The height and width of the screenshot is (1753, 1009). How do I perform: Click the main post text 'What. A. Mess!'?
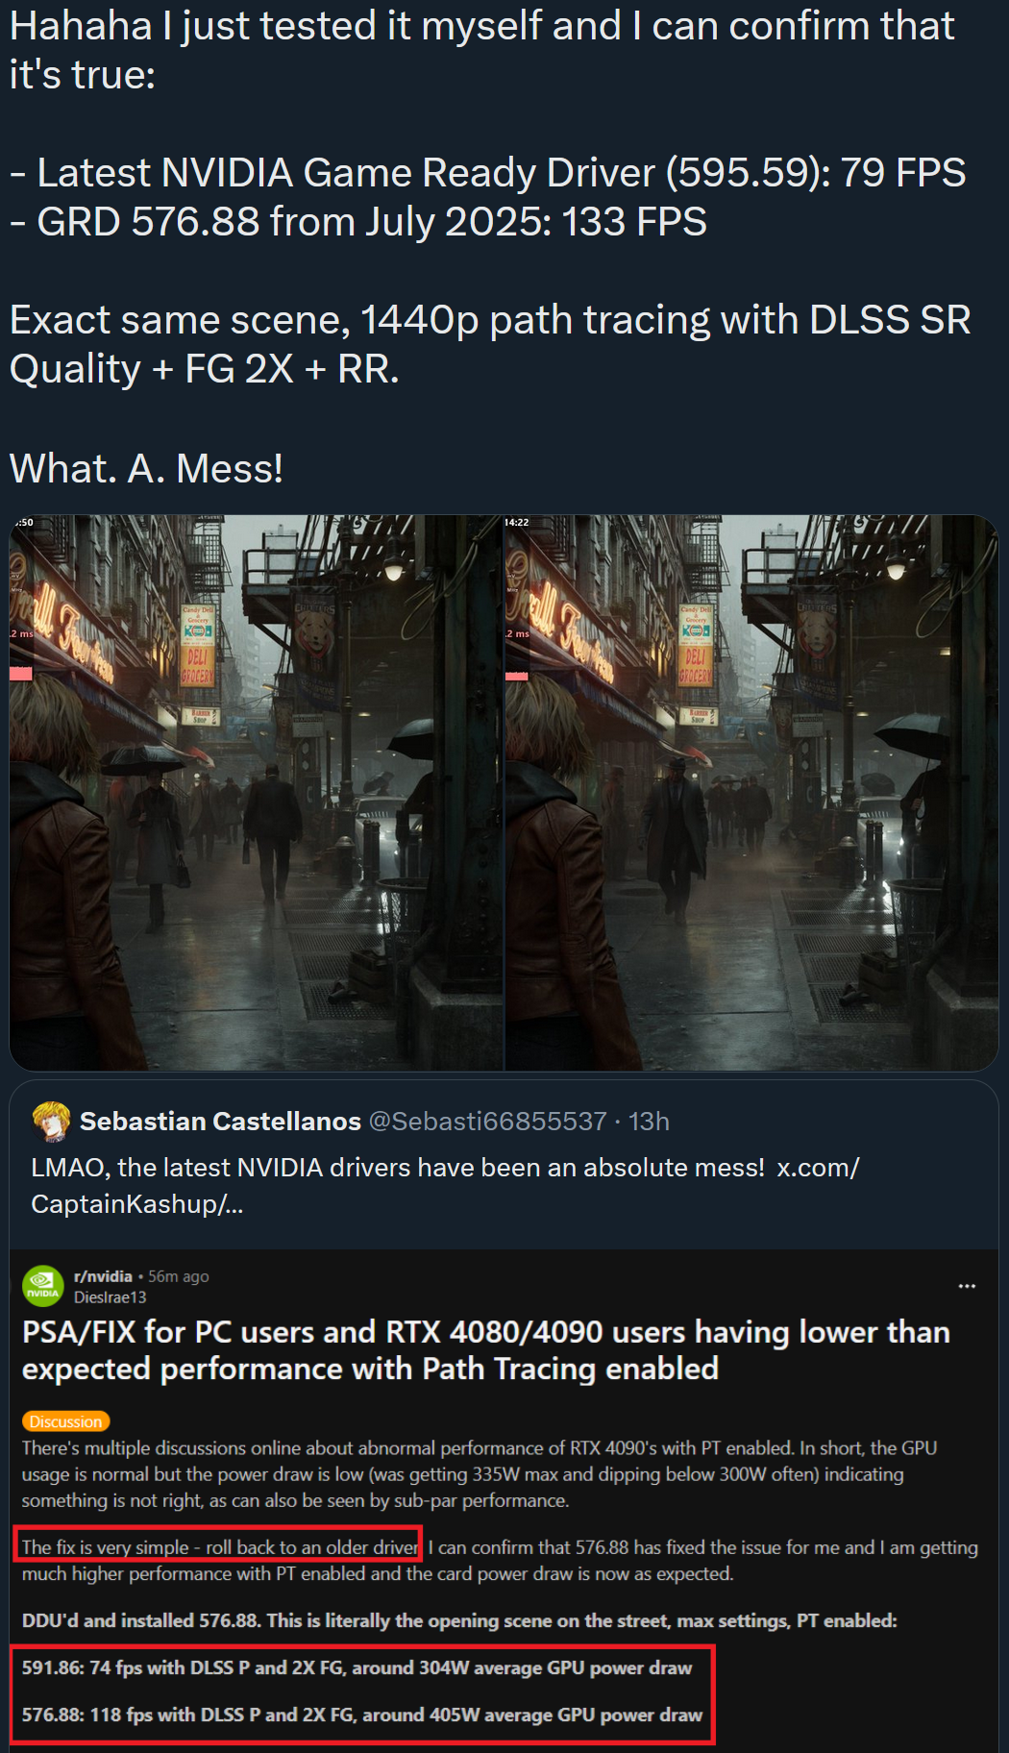146,469
